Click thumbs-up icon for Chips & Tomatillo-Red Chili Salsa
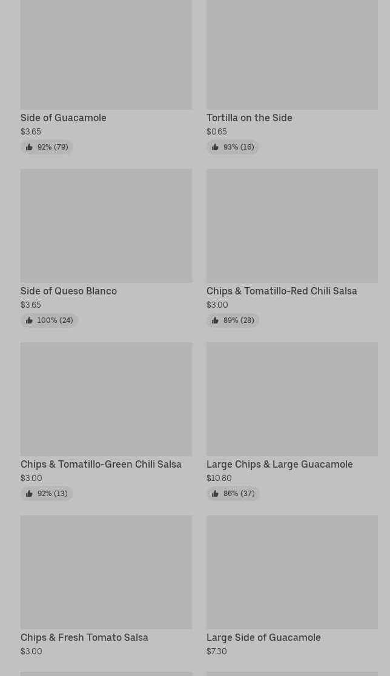 215,320
